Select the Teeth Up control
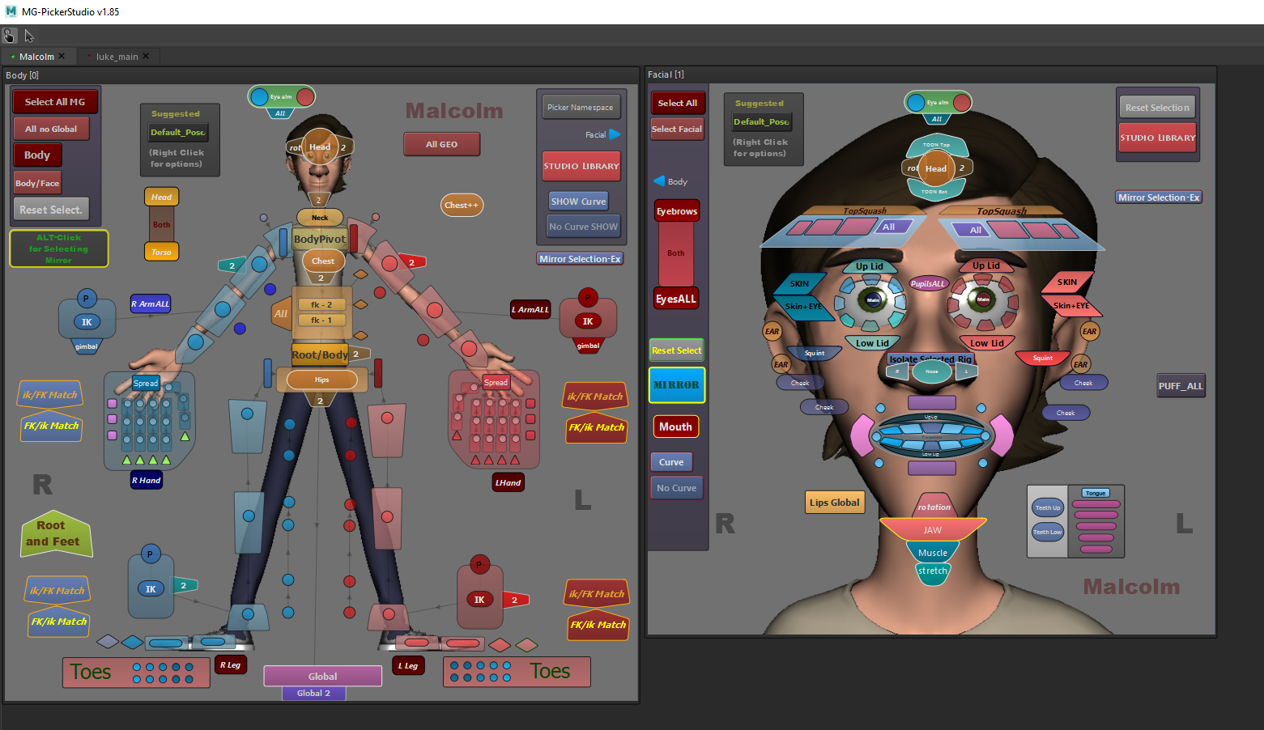Viewport: 1264px width, 730px height. click(x=1048, y=507)
